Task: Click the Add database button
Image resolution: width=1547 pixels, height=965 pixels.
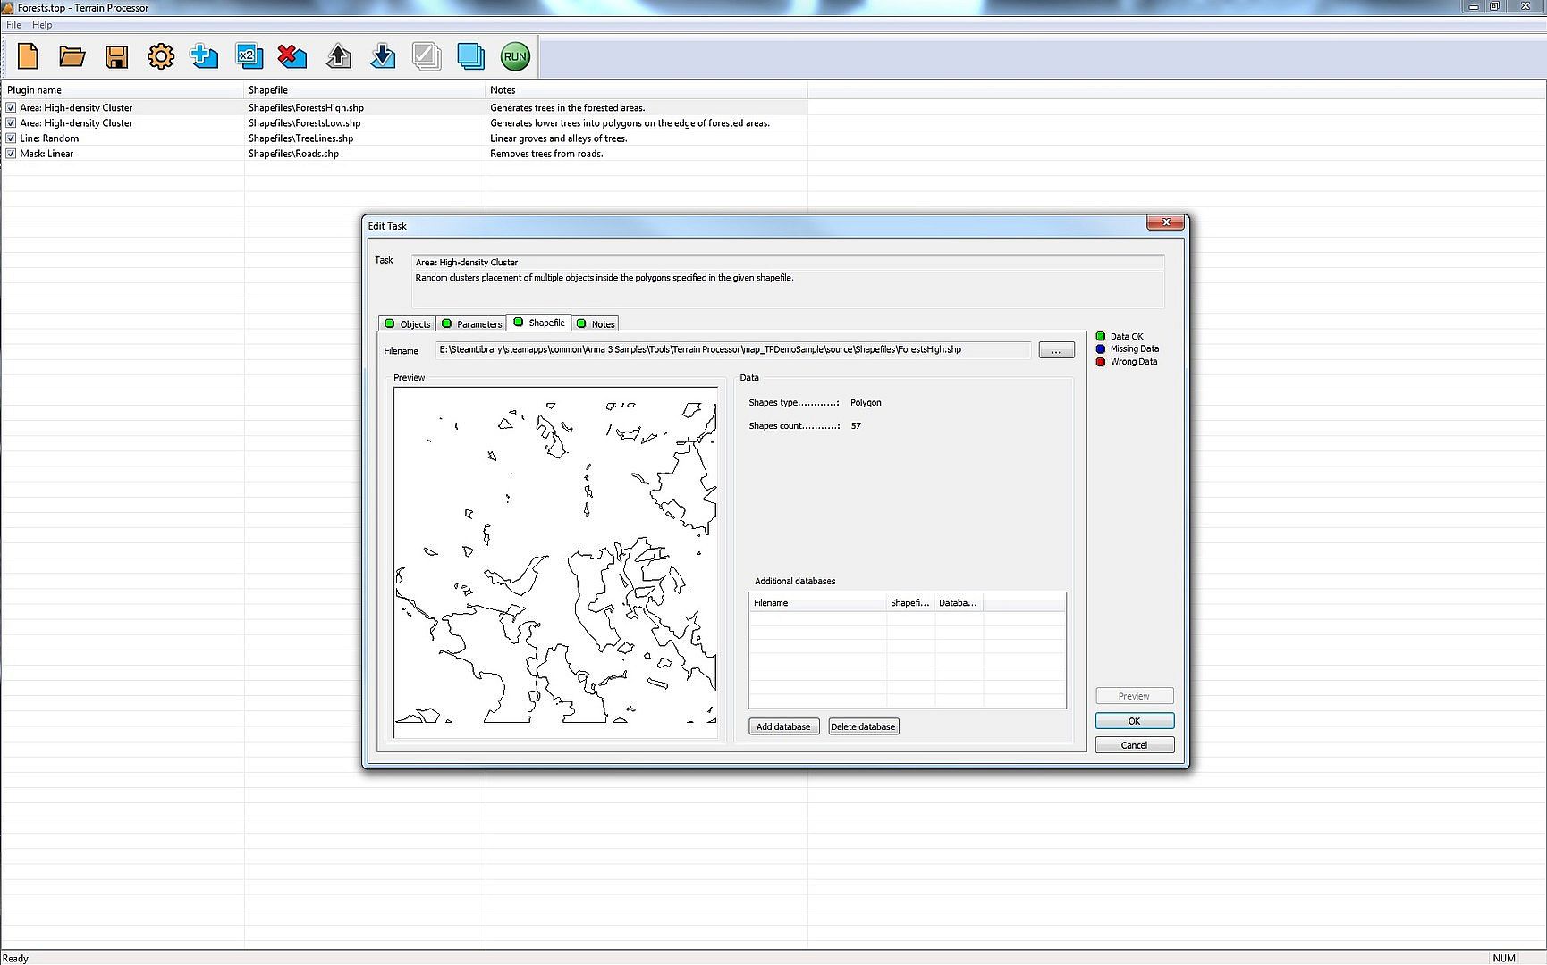Action: [x=783, y=726]
